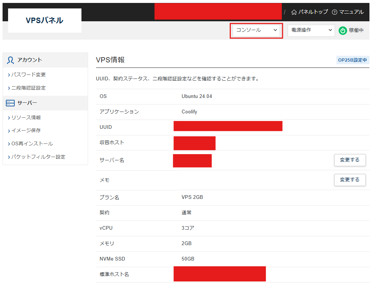Screen dimensions: 379x284
Task: Open パケットフィルター設定 in sidebar
Action: coord(38,157)
